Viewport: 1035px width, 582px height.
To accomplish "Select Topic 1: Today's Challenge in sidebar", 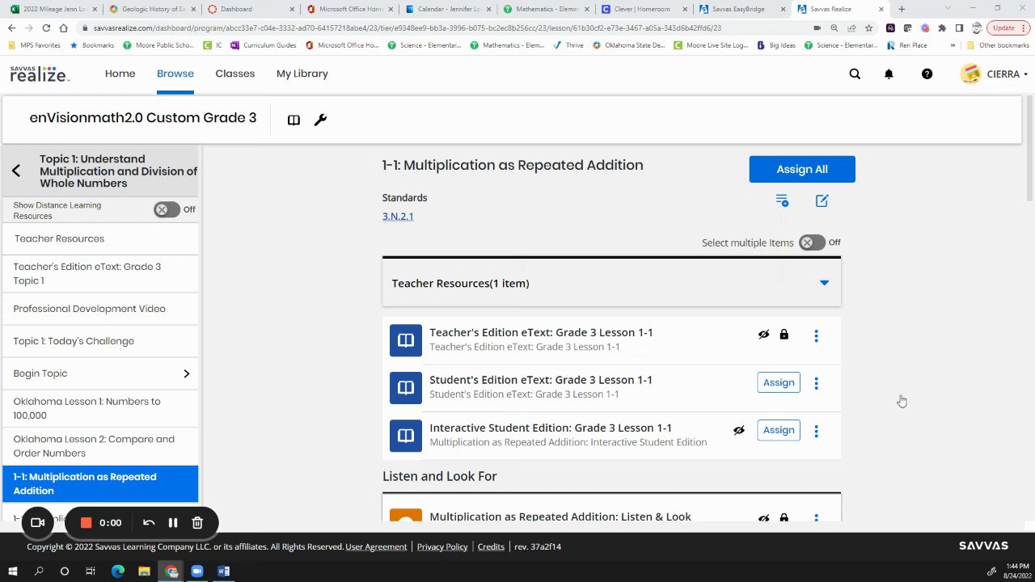I will [x=100, y=341].
